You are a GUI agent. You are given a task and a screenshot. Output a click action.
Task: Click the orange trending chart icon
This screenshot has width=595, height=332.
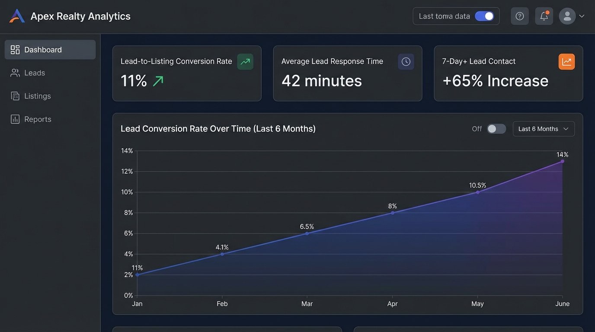click(566, 61)
